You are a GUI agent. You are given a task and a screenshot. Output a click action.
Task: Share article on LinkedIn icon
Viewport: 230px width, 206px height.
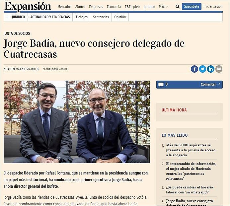click(211, 69)
